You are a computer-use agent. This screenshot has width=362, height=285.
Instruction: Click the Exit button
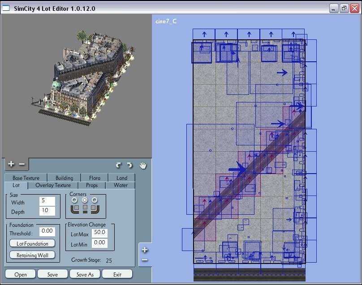pos(117,274)
